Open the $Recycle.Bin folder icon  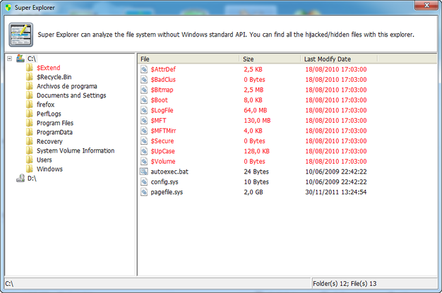(x=29, y=77)
